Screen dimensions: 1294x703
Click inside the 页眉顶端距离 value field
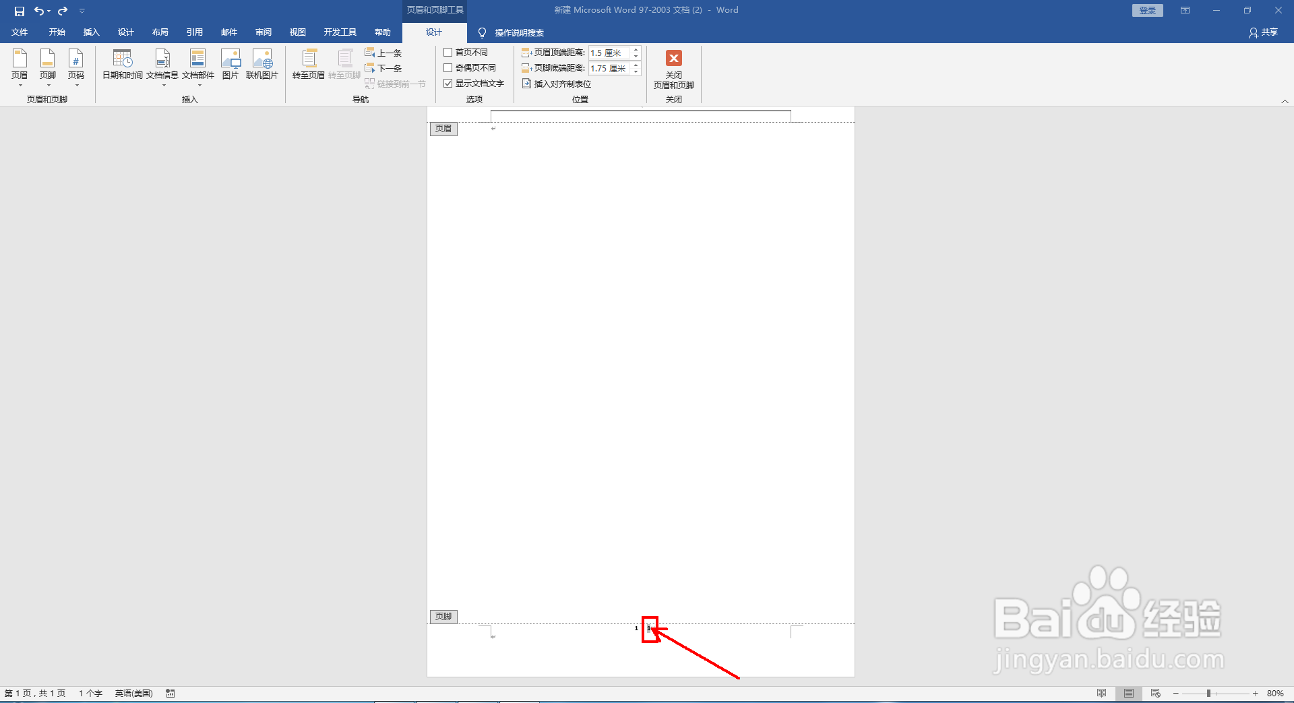tap(609, 53)
